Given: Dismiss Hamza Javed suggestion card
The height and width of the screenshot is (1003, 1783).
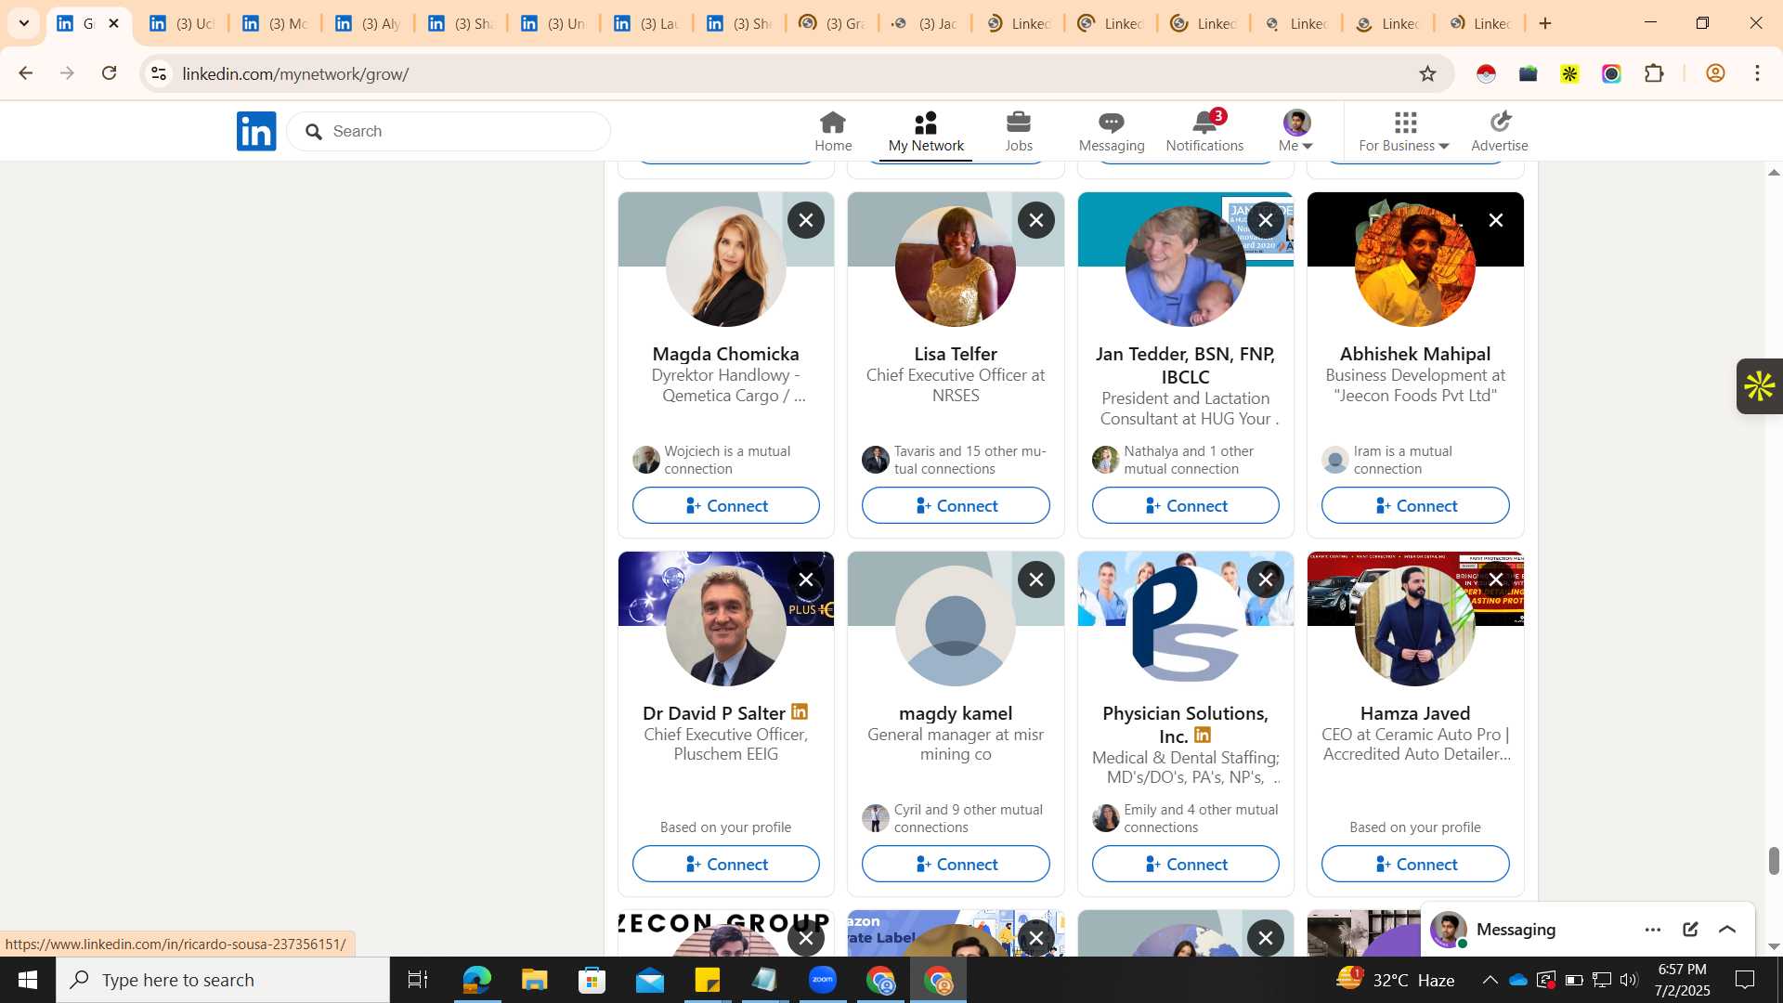Looking at the screenshot, I should click(x=1496, y=580).
